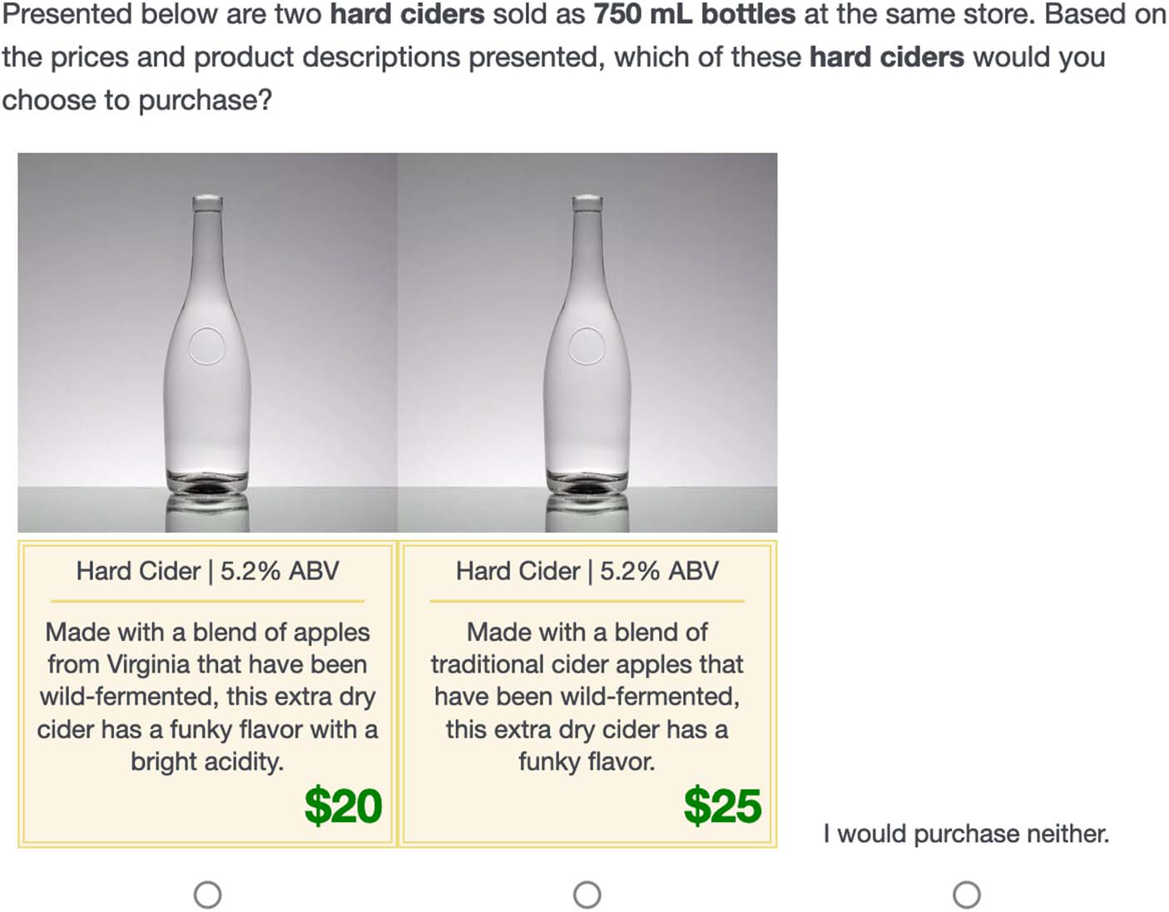Click the cap of the right bottle
This screenshot has width=1169, height=912.
587,202
